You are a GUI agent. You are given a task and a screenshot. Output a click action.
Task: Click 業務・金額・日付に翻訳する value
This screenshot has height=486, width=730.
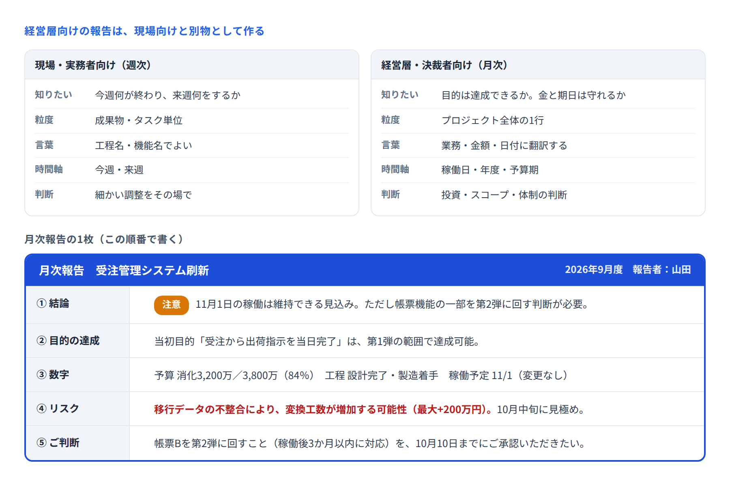[x=505, y=145]
